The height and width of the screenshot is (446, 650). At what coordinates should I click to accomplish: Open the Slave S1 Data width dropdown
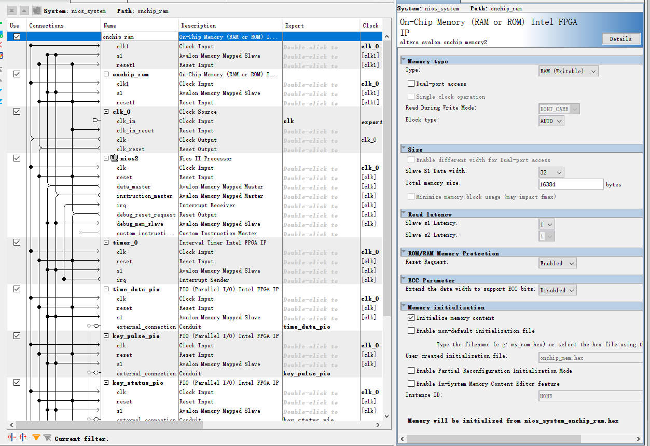pyautogui.click(x=551, y=172)
